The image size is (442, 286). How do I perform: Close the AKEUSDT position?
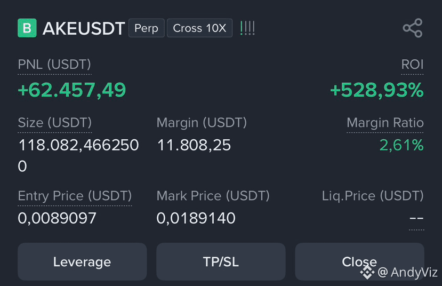pos(359,262)
